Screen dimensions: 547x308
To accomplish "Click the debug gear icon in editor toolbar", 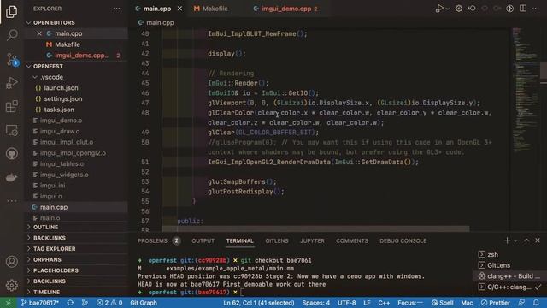I will tap(459, 9).
